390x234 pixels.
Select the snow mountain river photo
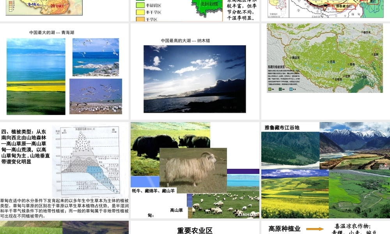tap(355, 146)
